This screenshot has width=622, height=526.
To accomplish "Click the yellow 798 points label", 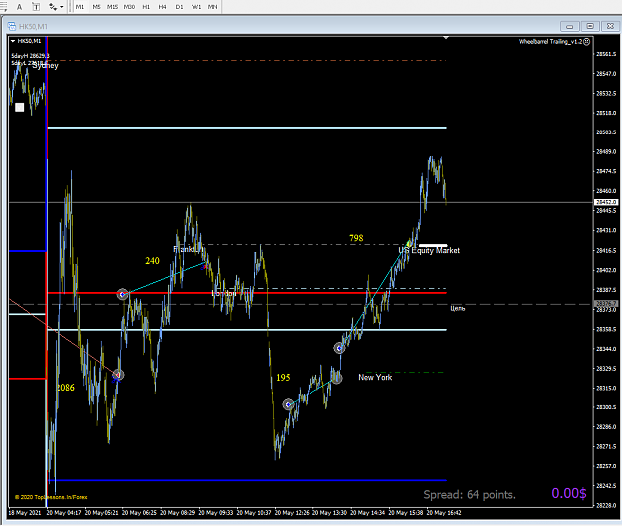I will [x=356, y=238].
